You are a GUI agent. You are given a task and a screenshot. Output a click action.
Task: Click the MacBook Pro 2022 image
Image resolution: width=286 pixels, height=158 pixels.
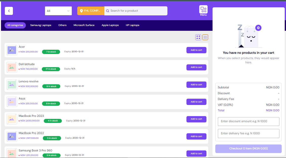tap(12, 136)
